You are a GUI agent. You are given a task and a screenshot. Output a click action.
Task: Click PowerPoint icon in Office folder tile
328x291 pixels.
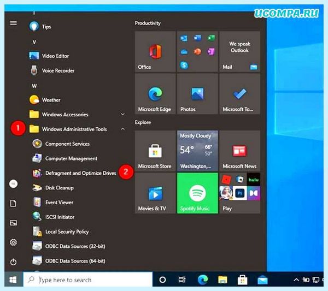[x=197, y=51]
